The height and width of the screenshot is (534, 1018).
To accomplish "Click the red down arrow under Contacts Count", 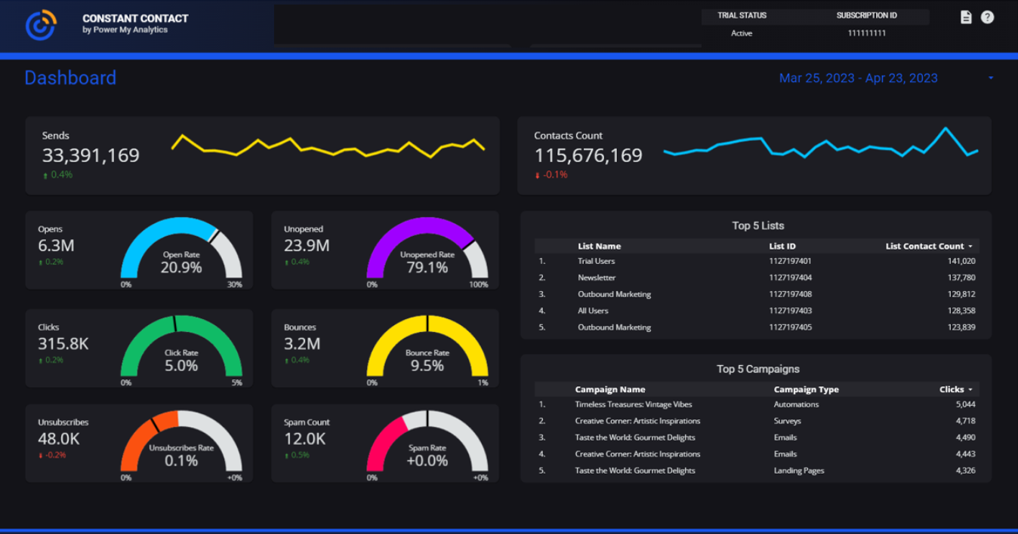I will pyautogui.click(x=538, y=176).
